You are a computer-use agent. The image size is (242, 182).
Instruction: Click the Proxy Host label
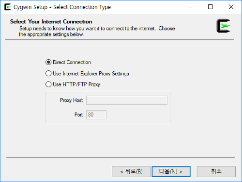point(71,100)
